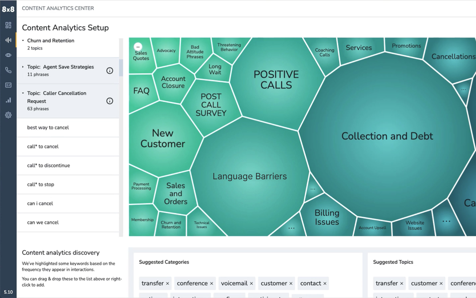The width and height of the screenshot is (476, 298).
Task: Click info icon for Agent Save Strategies
Action: pos(110,71)
